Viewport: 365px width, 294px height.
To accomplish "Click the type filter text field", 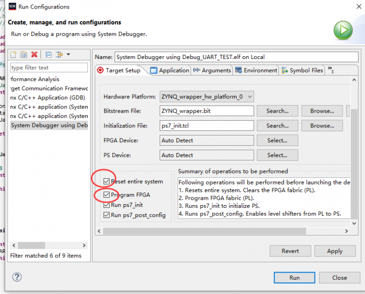I will [x=49, y=68].
